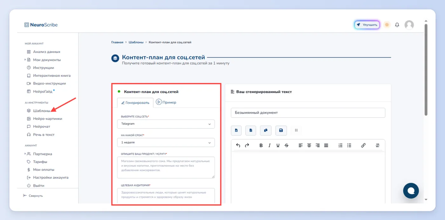
Task: Toggle the sun light-theme icon
Action: [x=387, y=25]
